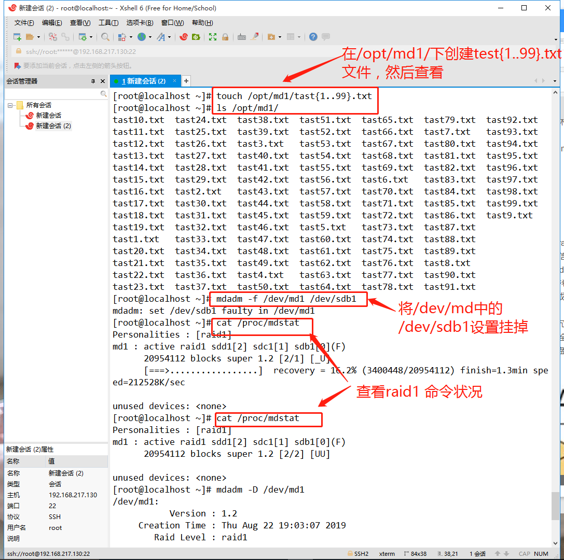Click the 端口 value 22
The height and width of the screenshot is (560, 564).
pos(52,506)
